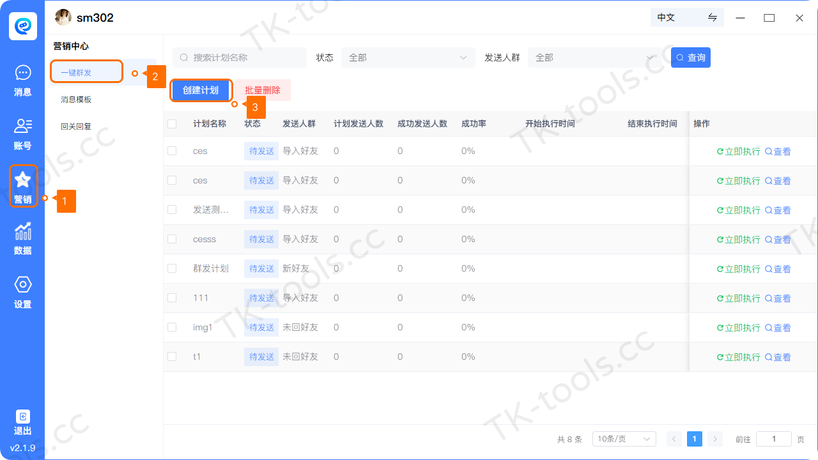Open the 数据 statistics chart icon
The width and height of the screenshot is (818, 460).
click(22, 231)
